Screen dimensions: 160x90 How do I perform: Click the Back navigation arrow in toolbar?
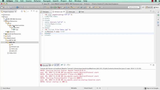98,7
